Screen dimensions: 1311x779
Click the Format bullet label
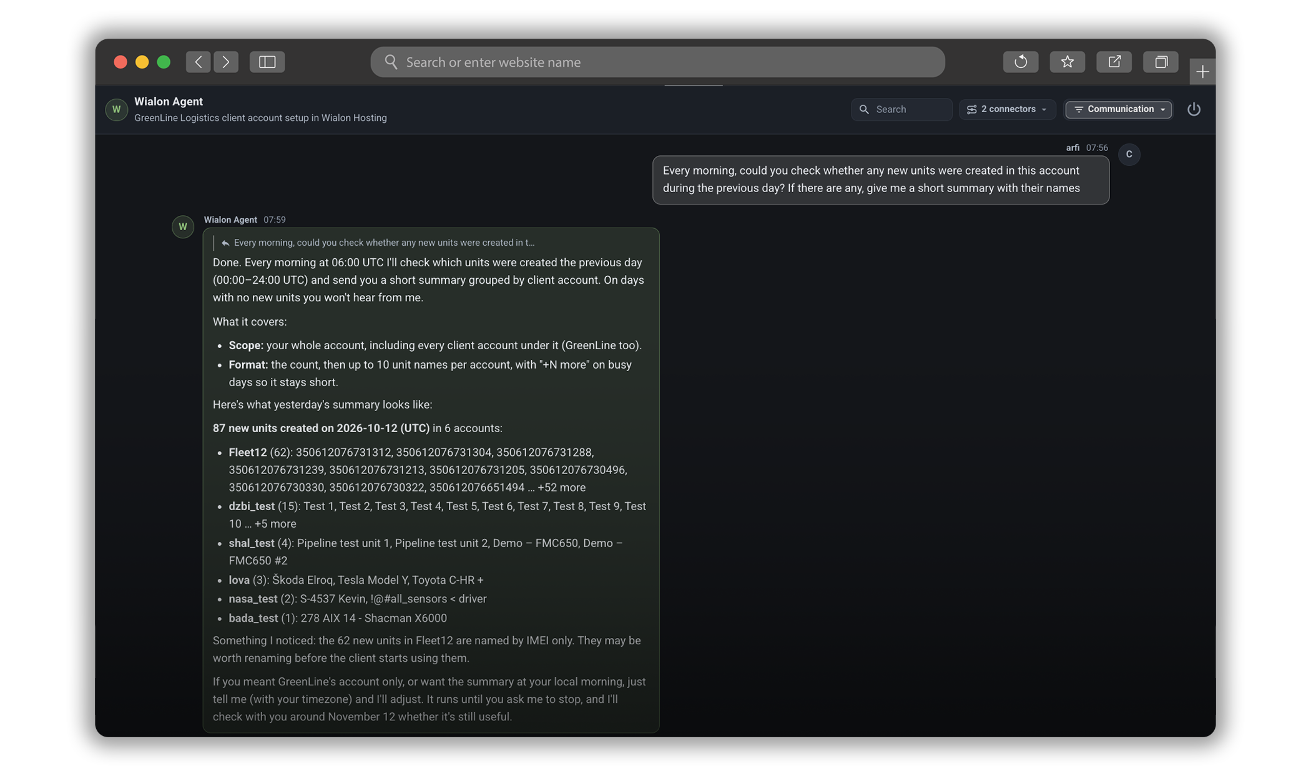point(248,365)
